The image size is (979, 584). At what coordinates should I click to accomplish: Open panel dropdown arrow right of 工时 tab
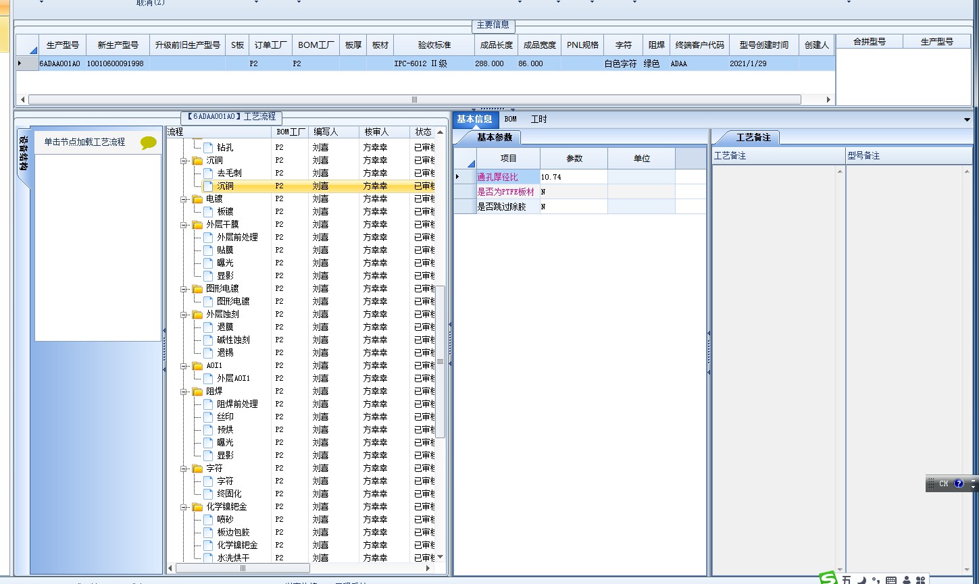(968, 120)
